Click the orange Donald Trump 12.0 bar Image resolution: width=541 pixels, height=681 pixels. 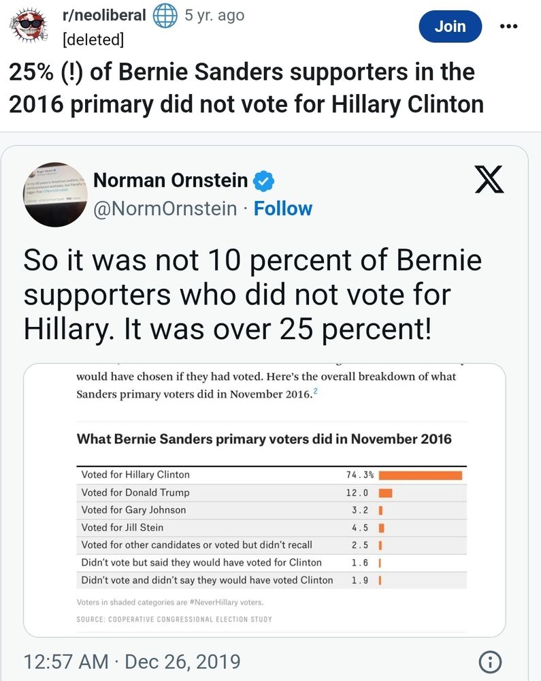(x=385, y=493)
